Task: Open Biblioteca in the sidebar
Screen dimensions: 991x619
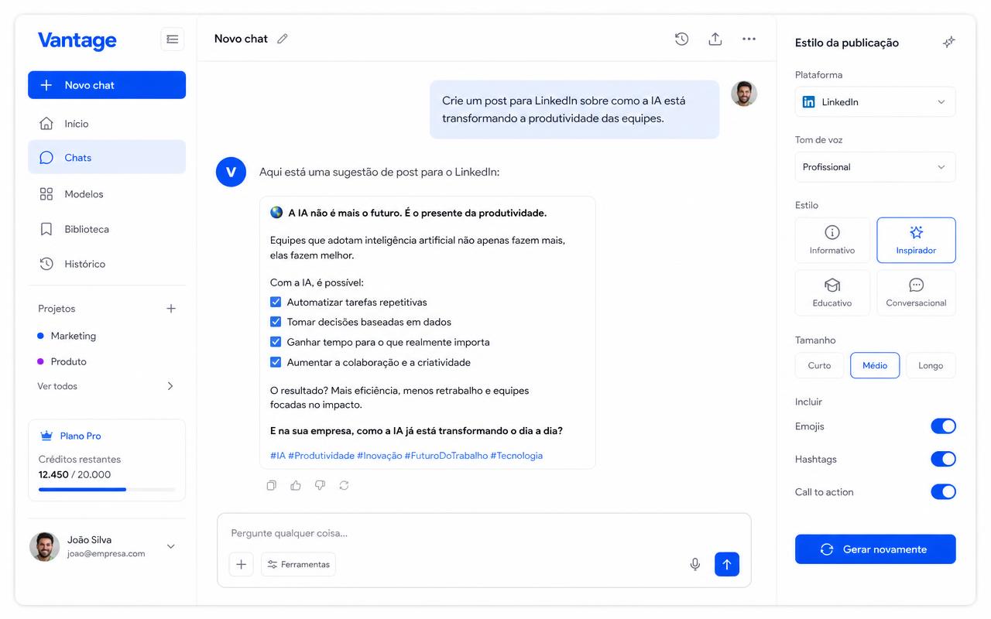Action: (107, 229)
